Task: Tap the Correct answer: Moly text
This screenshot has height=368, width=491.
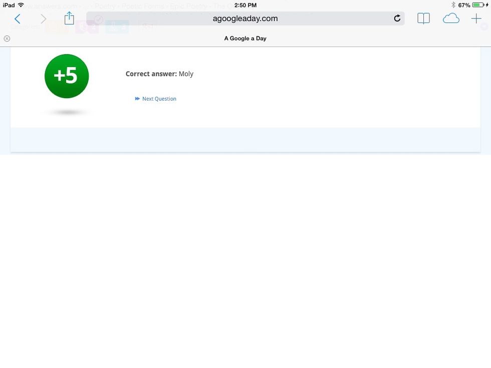Action: tap(159, 74)
